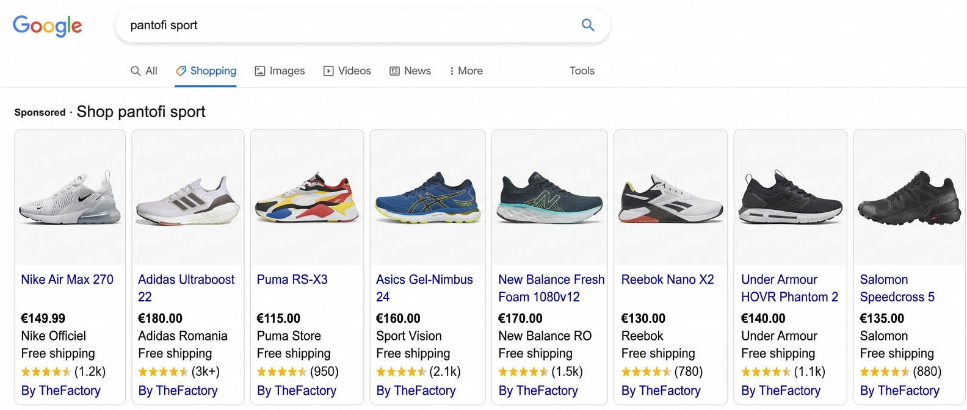Click By TheFactory under Puma RS-X3

click(297, 390)
